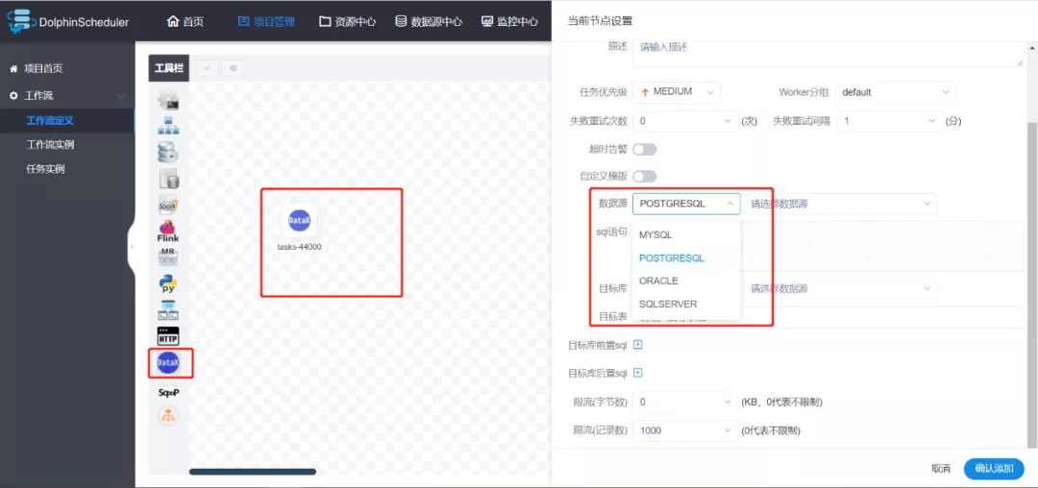Open the 失败重试间隔 dropdown
Image resolution: width=1038 pixels, height=488 pixels.
click(889, 121)
